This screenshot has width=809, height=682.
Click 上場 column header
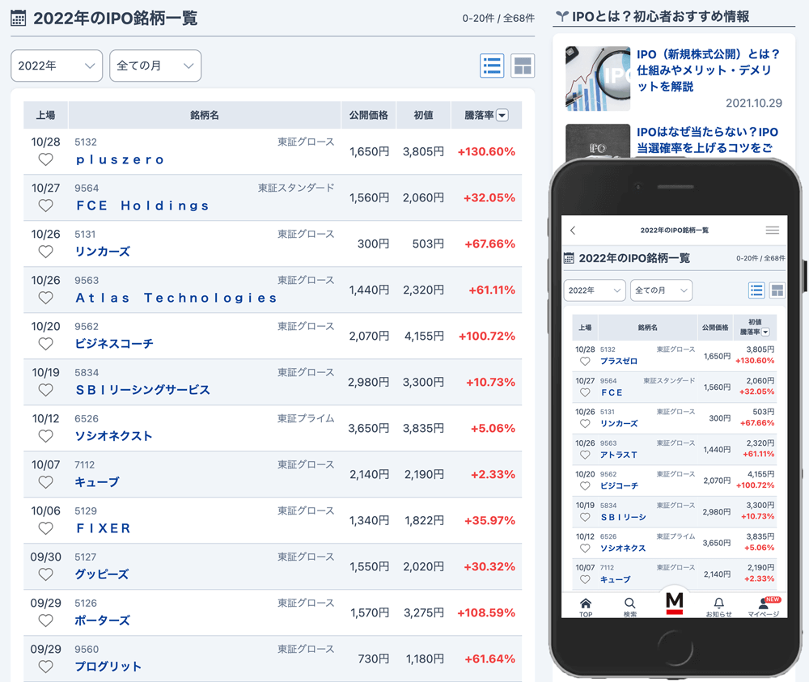[45, 115]
